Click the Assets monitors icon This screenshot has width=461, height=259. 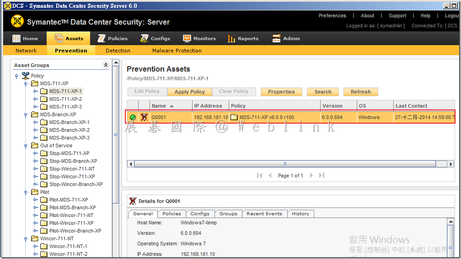click(x=59, y=38)
